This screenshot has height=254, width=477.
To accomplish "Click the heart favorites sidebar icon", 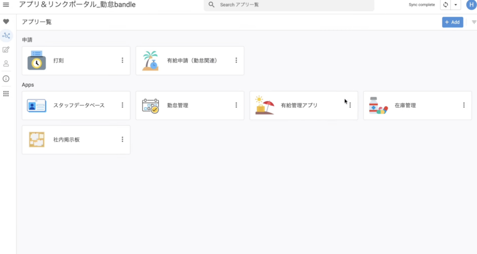I will coord(6,22).
